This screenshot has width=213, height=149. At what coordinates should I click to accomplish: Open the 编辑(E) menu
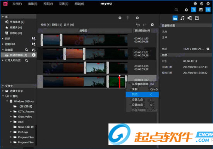click(33, 4)
